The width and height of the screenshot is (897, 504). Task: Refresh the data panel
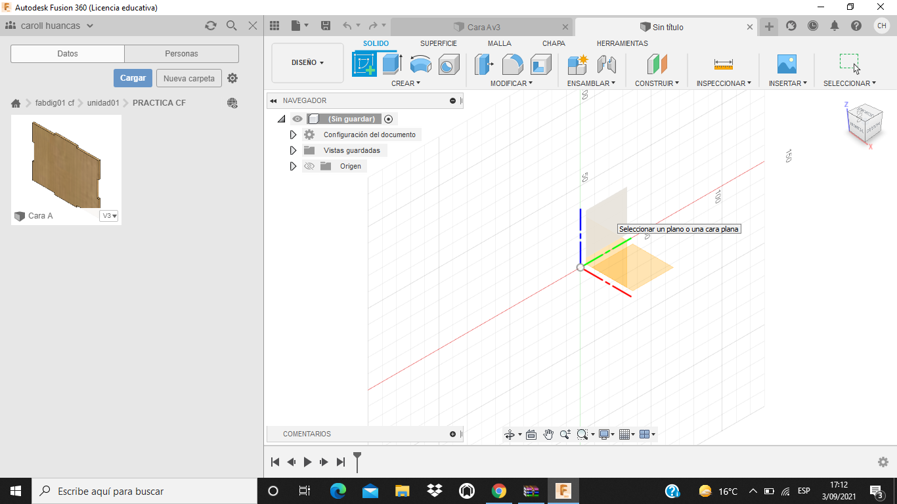point(211,26)
